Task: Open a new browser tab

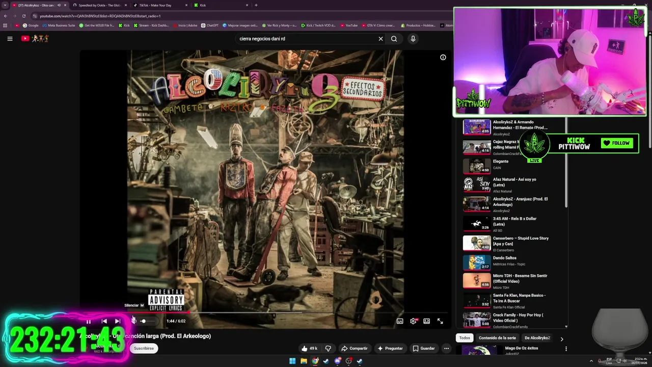Action: pyautogui.click(x=256, y=5)
